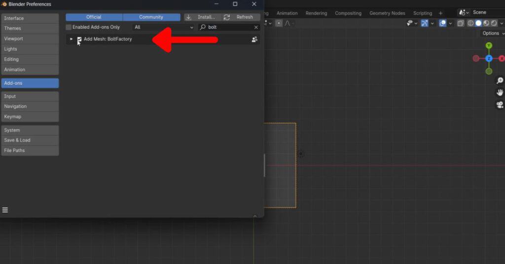
Task: Open the Keymap preferences section
Action: tap(30, 117)
